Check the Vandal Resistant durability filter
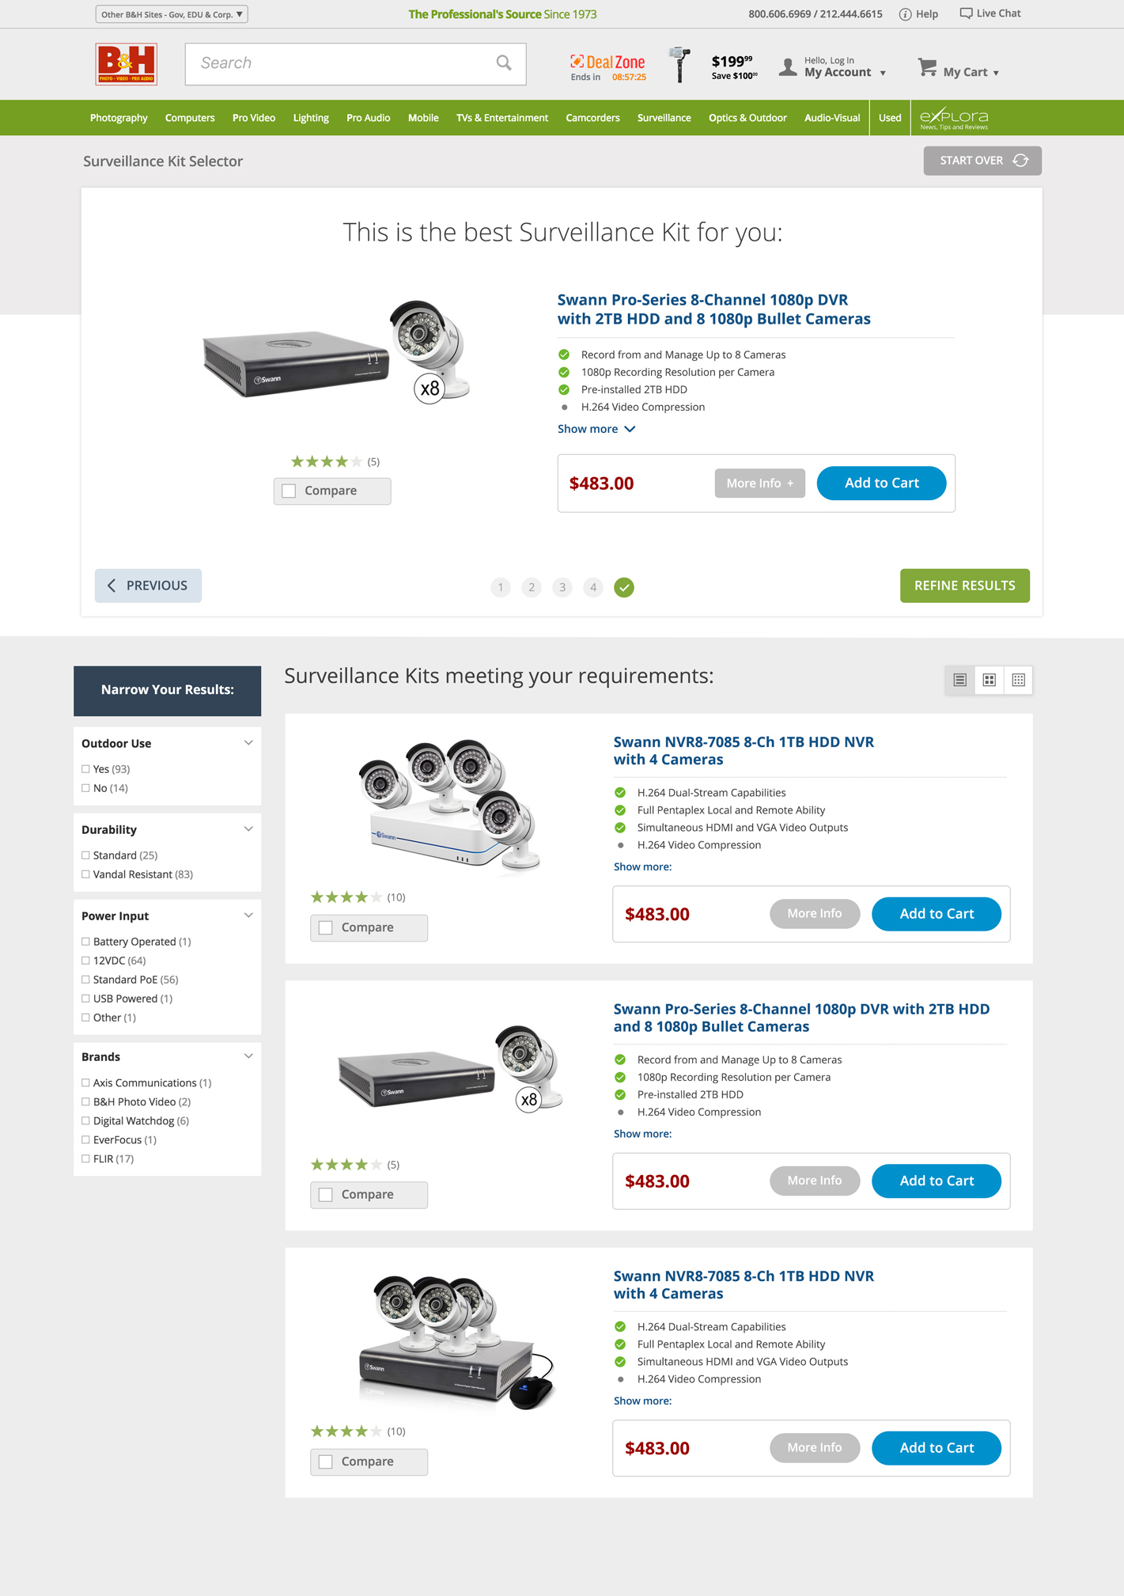This screenshot has width=1124, height=1596. point(85,874)
